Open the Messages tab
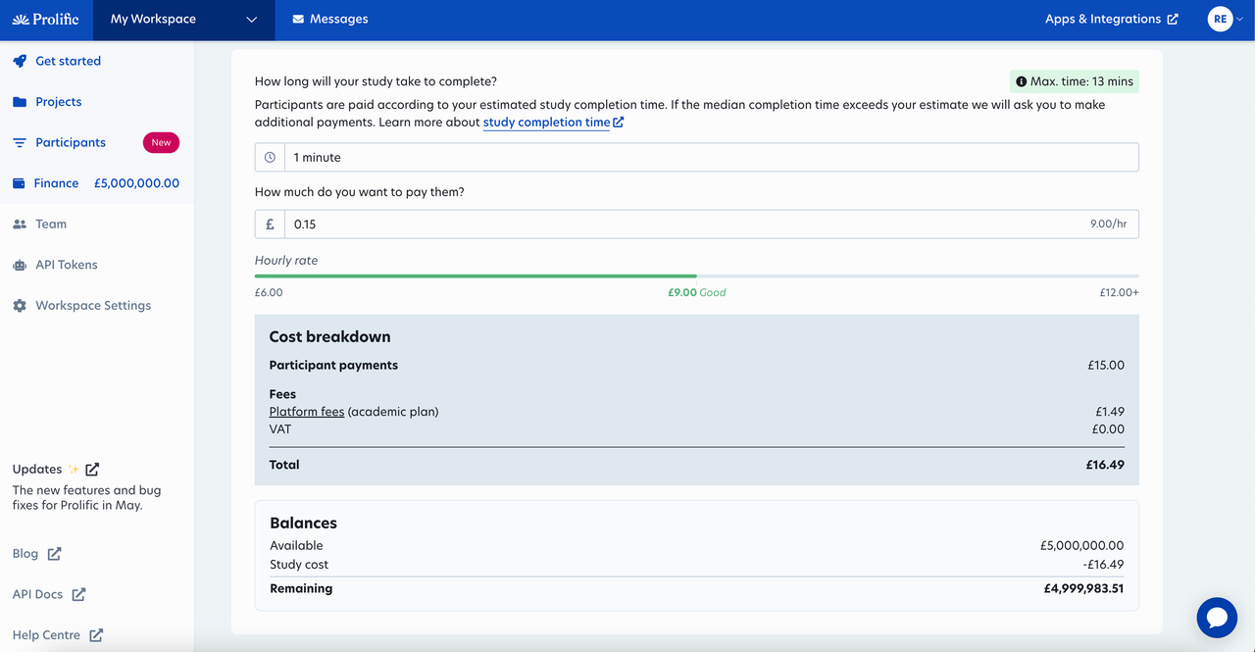The image size is (1255, 652). click(330, 20)
